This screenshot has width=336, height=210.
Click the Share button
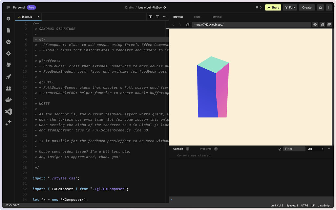point(273,7)
